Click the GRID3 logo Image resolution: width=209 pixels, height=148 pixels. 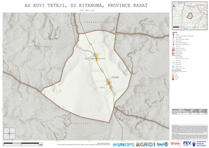click(x=145, y=144)
